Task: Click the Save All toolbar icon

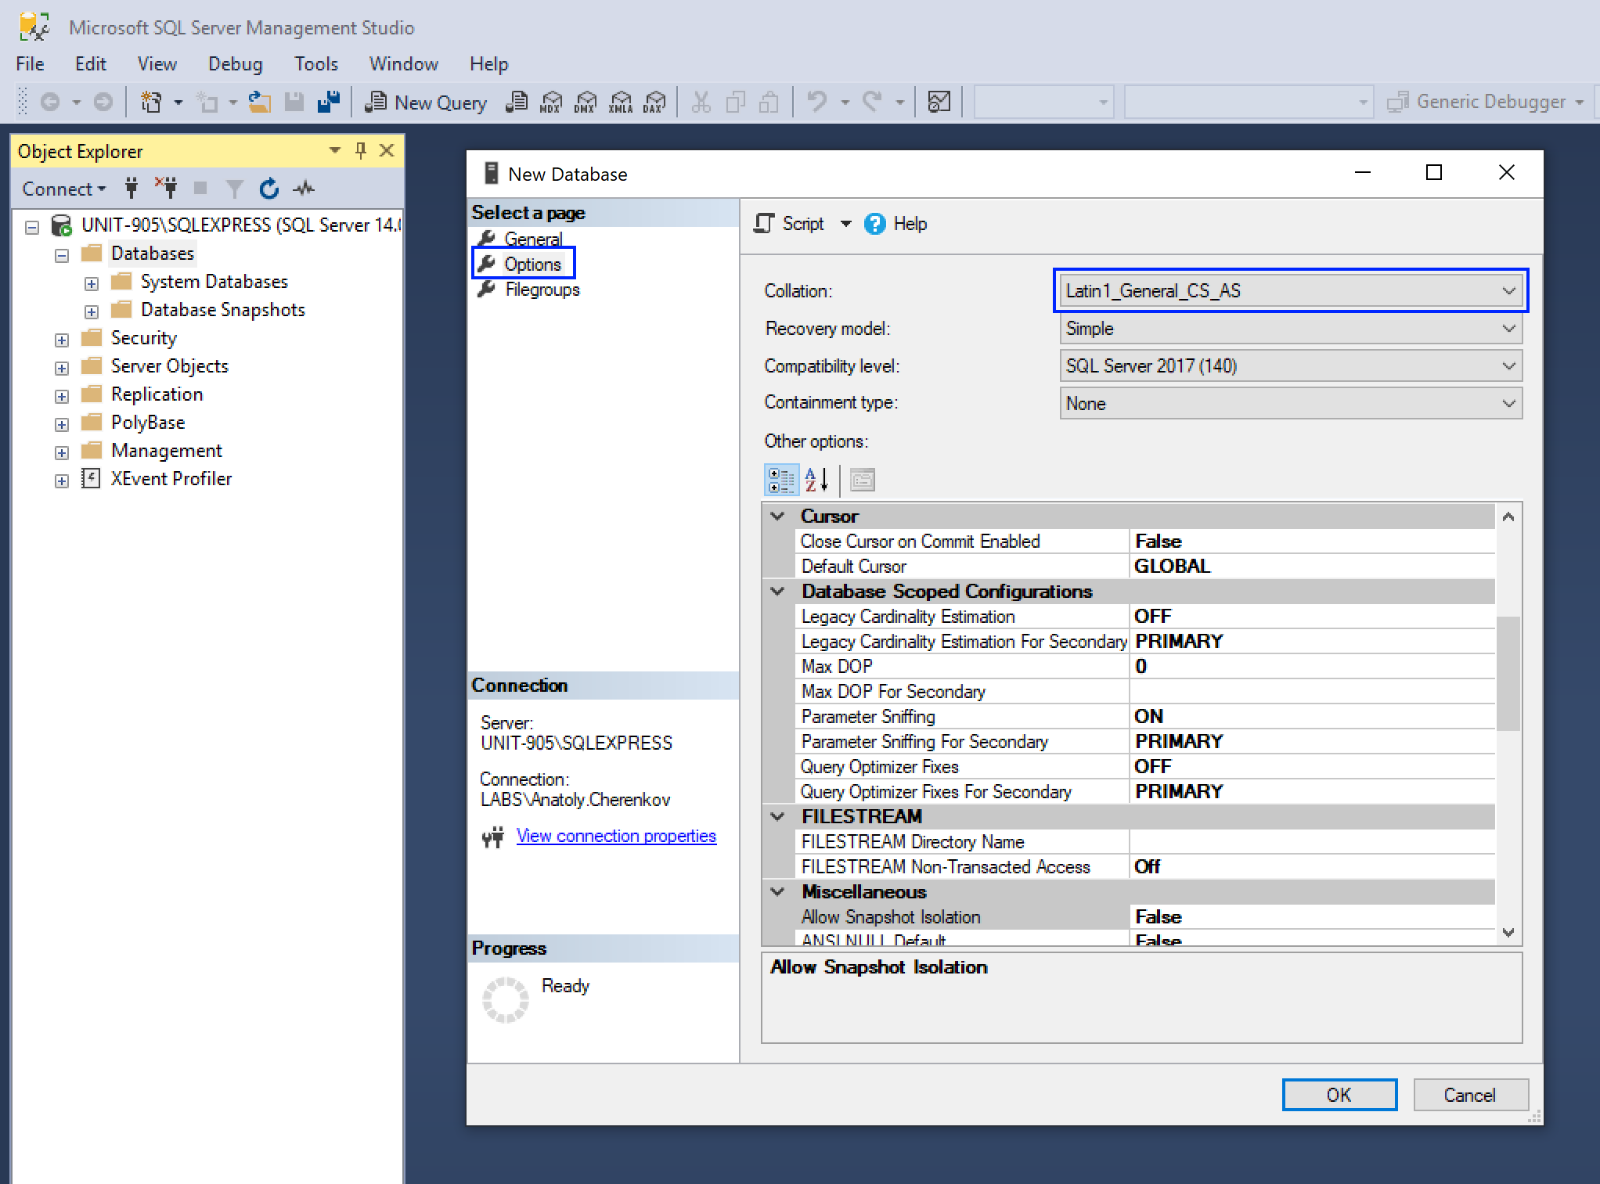Action: point(329,102)
